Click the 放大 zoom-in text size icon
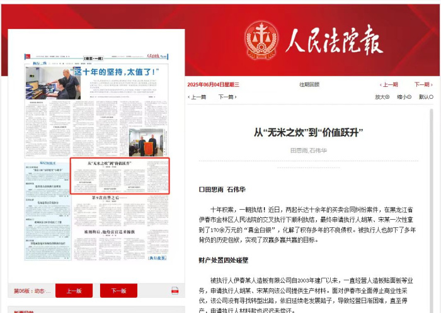441x313 pixels. point(389,97)
